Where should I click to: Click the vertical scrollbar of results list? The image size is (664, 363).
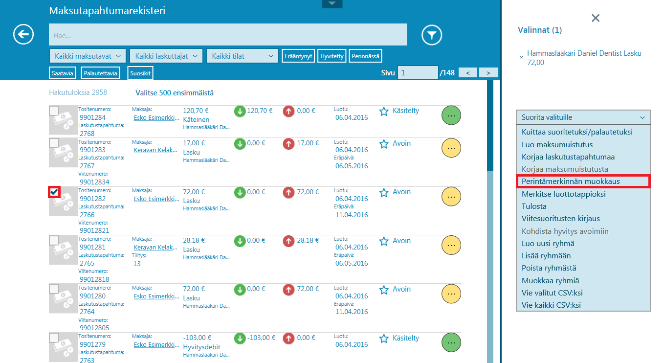pos(490,220)
